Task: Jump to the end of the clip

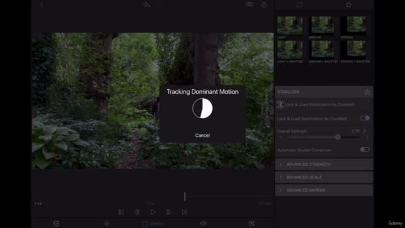Action: (184, 212)
